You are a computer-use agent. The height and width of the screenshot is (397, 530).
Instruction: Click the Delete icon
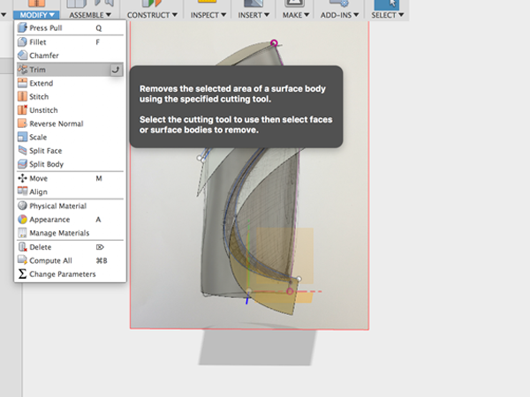[x=22, y=247]
